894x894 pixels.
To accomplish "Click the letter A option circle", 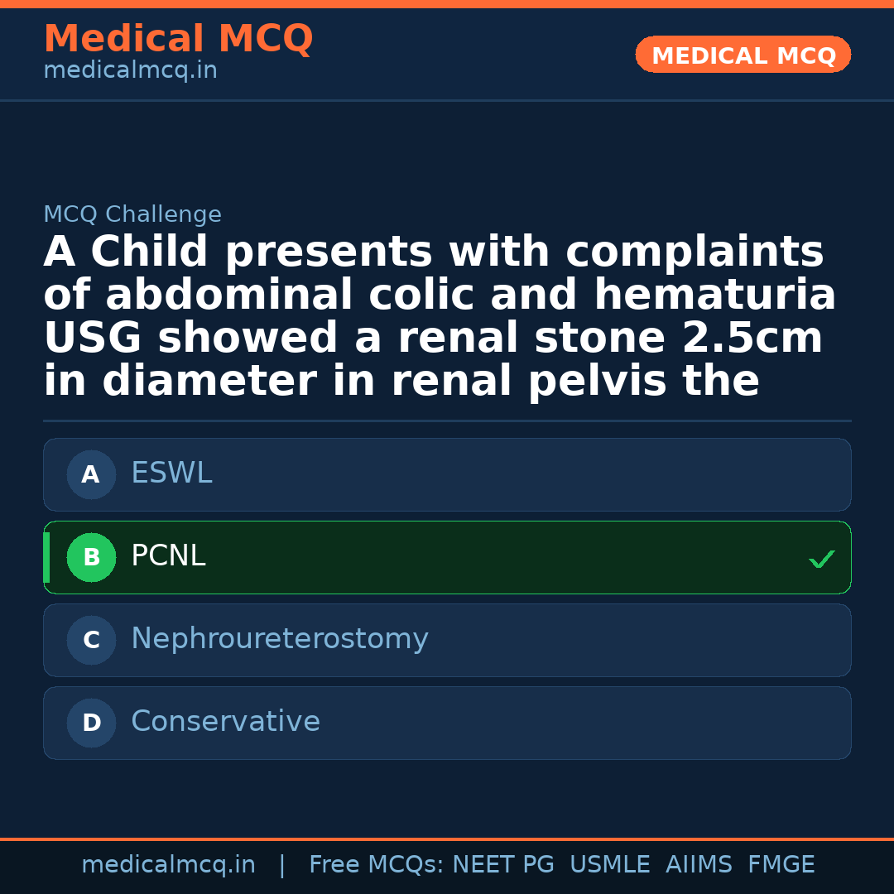I will [x=91, y=474].
